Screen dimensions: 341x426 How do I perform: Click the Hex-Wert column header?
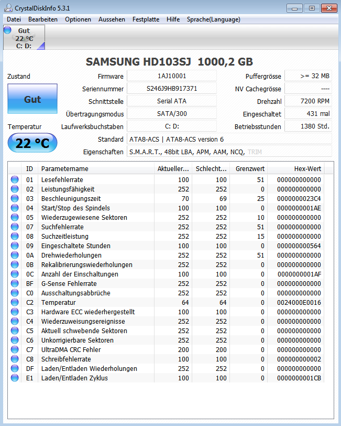(x=296, y=169)
